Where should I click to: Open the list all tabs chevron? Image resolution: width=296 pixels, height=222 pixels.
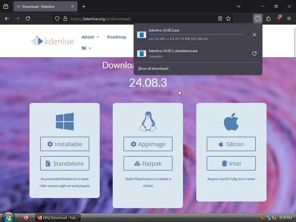(x=238, y=6)
